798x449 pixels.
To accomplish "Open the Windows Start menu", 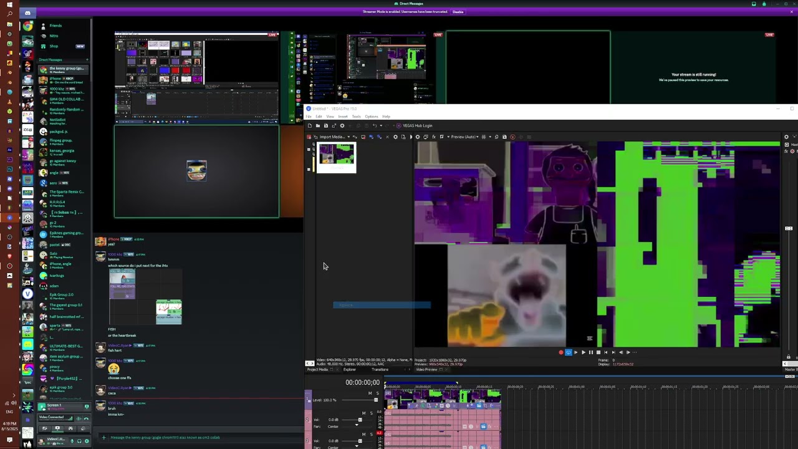I will [9, 4].
